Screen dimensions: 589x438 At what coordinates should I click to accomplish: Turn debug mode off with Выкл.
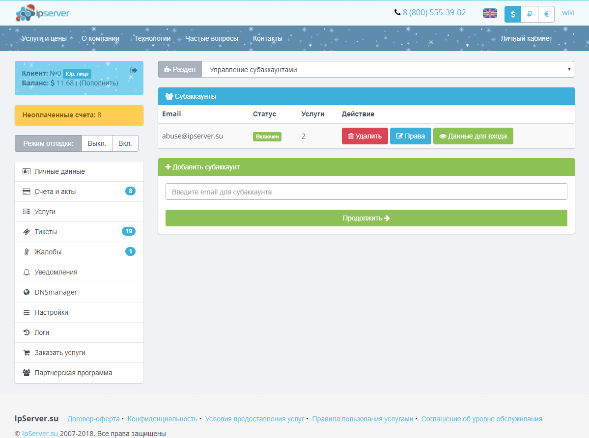coord(97,143)
